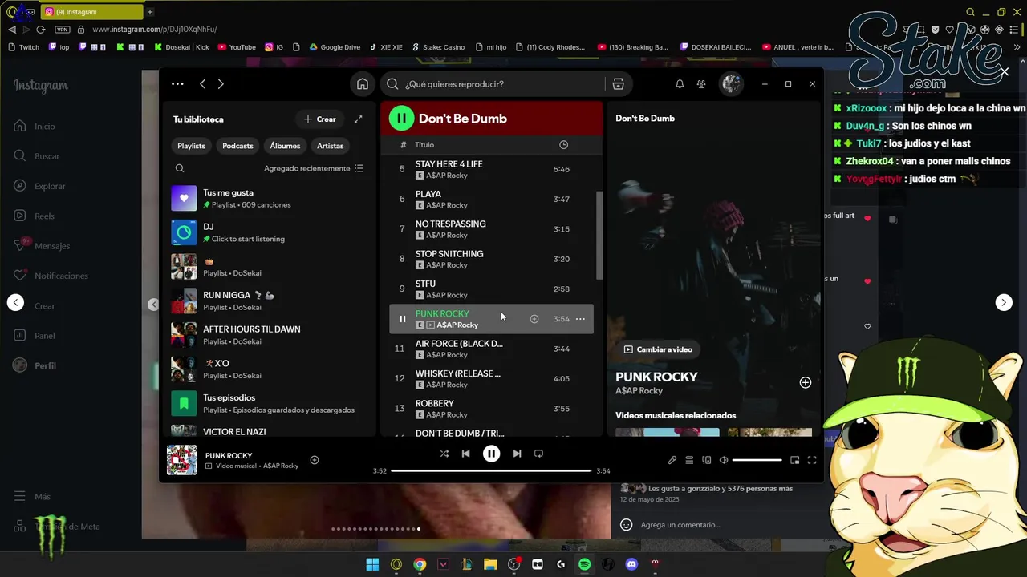Toggle shuffle in the player bar
This screenshot has width=1027, height=577.
[x=444, y=454]
